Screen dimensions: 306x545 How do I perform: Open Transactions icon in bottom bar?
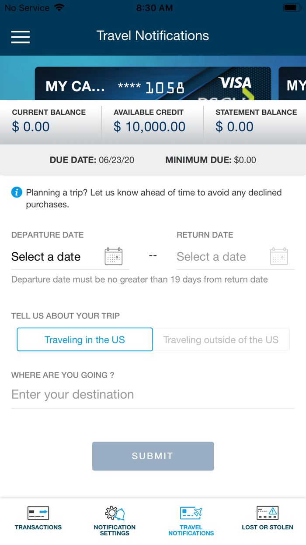click(x=38, y=513)
